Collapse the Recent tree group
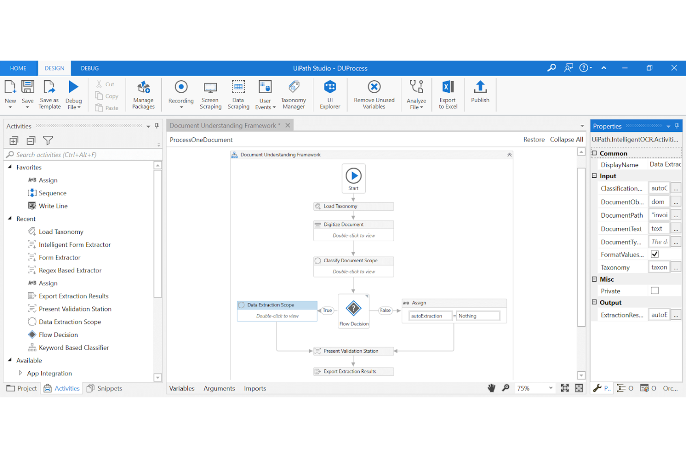 pyautogui.click(x=10, y=219)
